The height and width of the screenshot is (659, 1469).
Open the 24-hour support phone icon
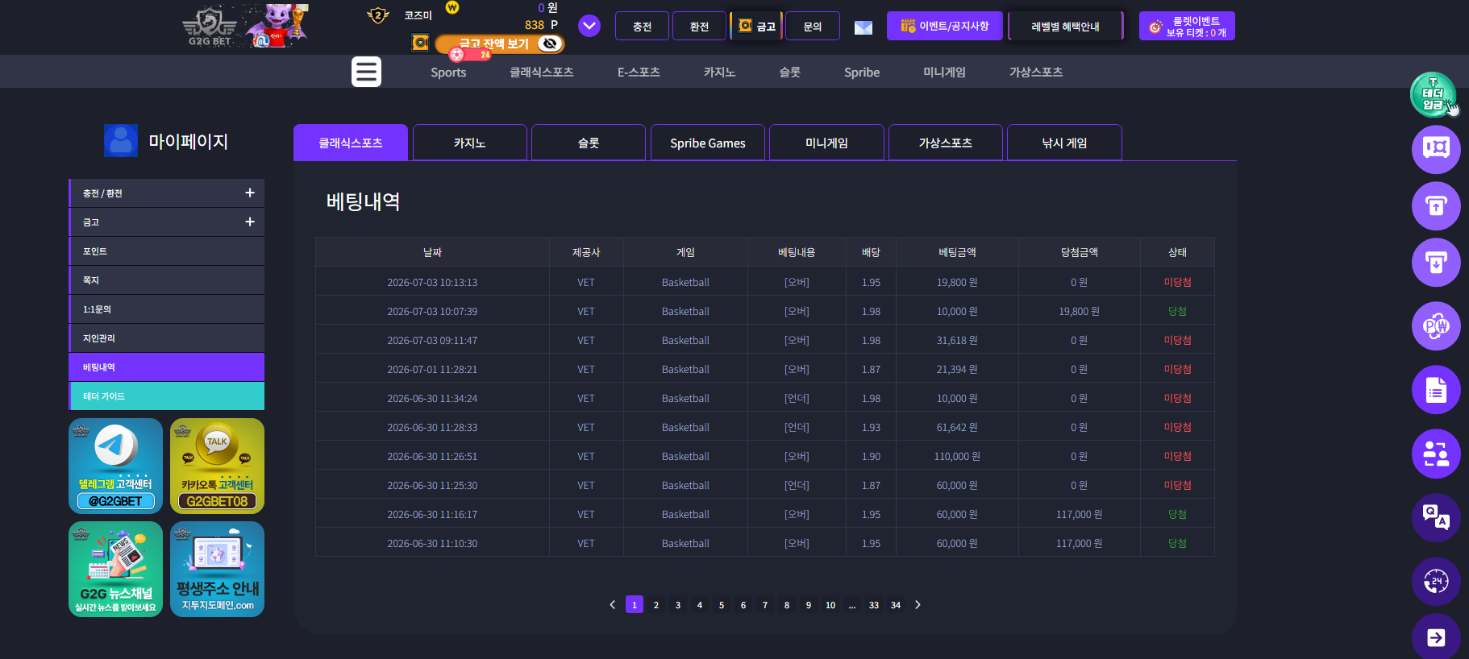1436,581
